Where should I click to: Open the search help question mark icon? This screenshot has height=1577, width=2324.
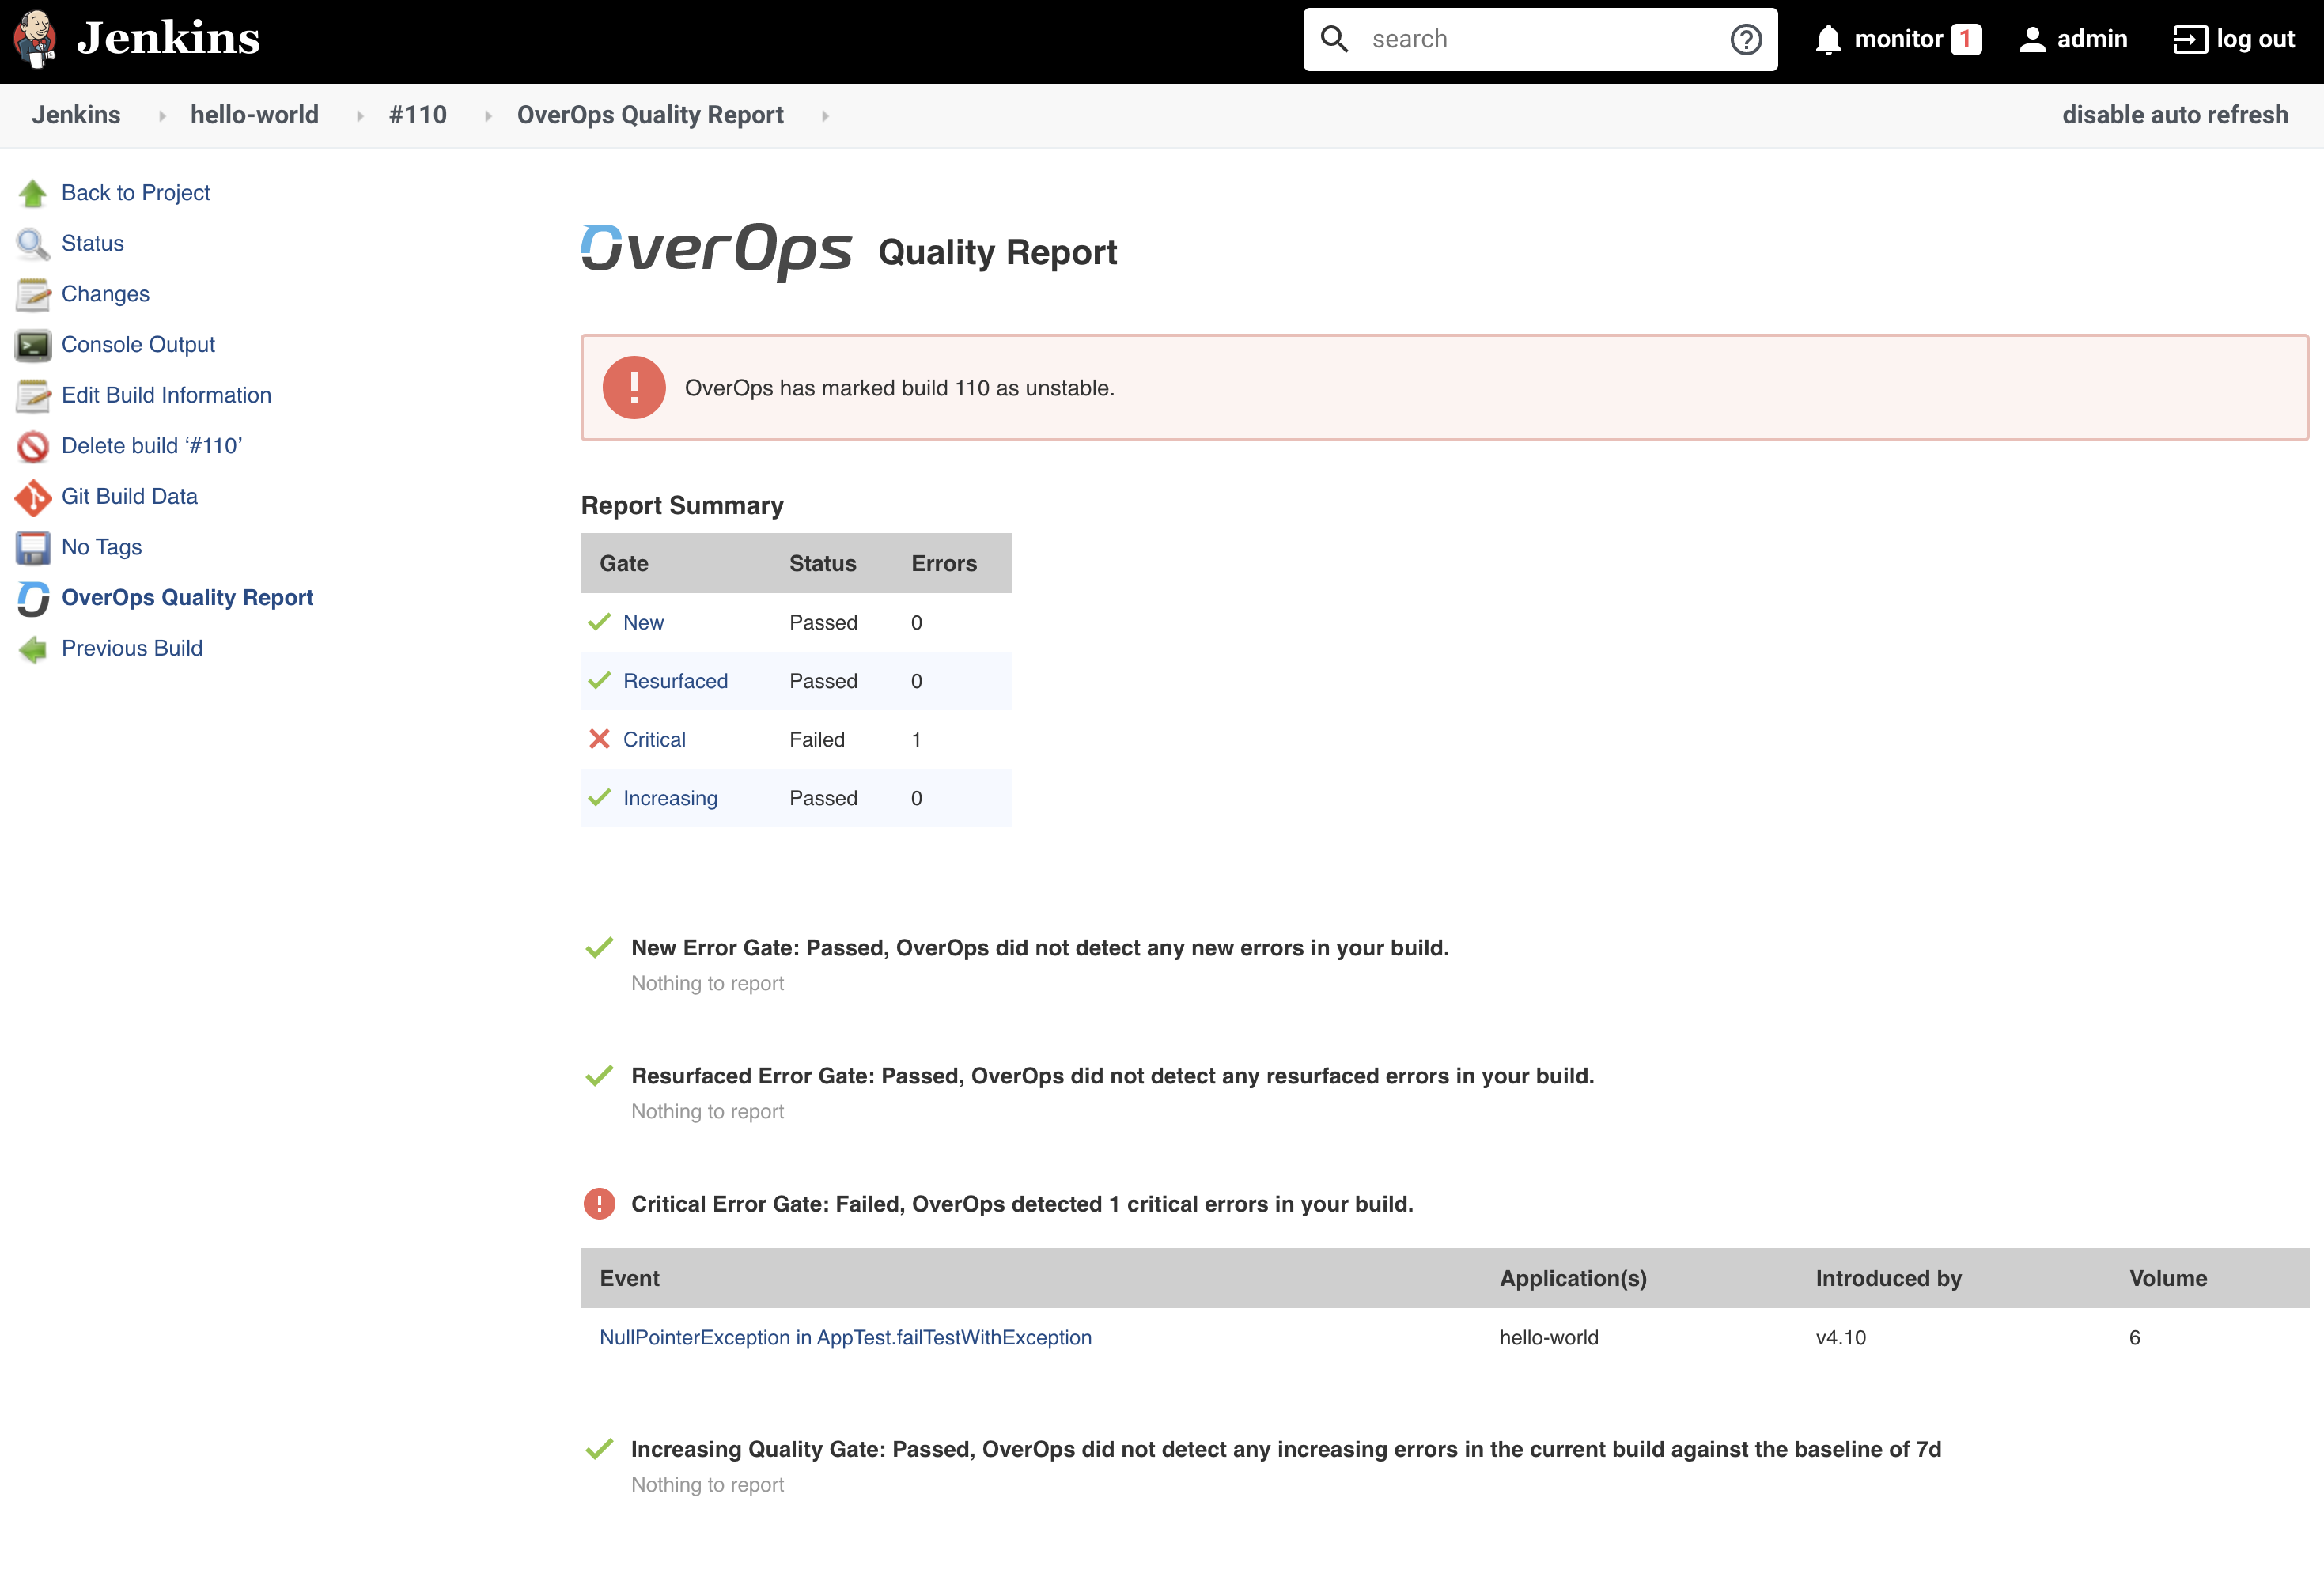tap(1745, 40)
